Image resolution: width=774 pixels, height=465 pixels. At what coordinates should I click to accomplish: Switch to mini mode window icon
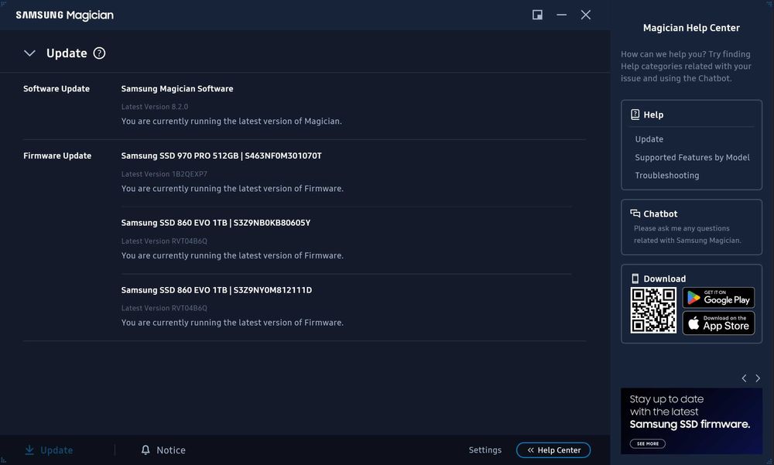tap(538, 15)
